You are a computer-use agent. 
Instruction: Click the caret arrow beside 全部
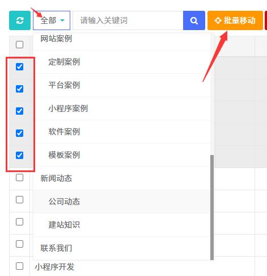62,20
